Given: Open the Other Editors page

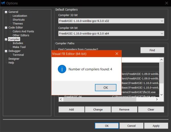Looking at the screenshot, I should [x=21, y=35].
